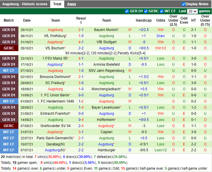Click Greifswalder SV 04 team name

(x=55, y=126)
